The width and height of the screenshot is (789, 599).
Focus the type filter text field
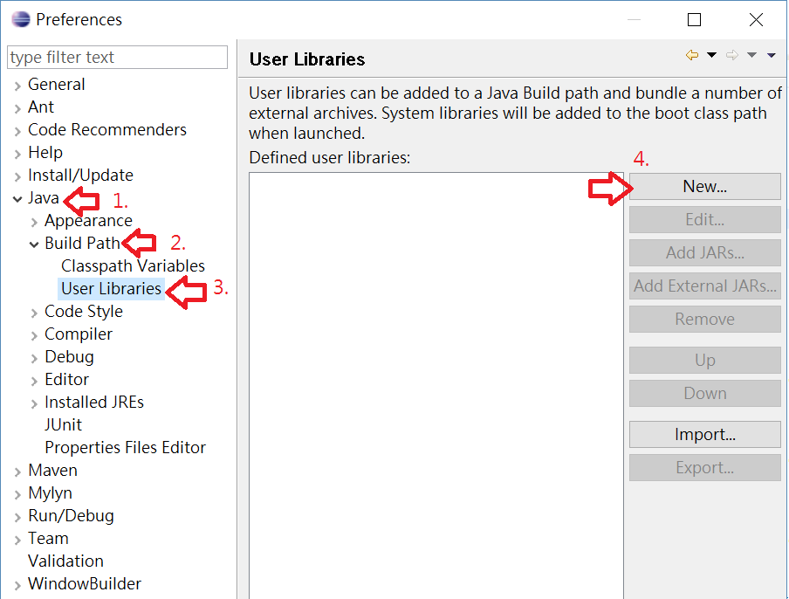117,57
